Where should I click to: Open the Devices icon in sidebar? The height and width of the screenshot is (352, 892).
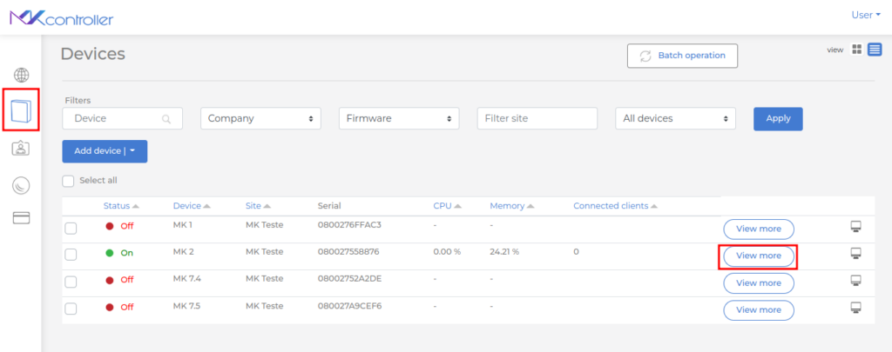[21, 110]
